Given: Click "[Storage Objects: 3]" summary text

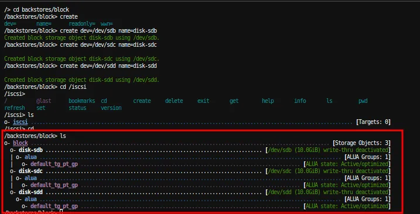Looking at the screenshot, I should [x=361, y=143].
